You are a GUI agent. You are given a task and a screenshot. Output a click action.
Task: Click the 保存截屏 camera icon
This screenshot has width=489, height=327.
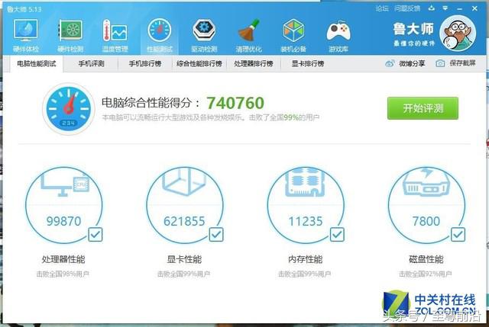coord(440,63)
